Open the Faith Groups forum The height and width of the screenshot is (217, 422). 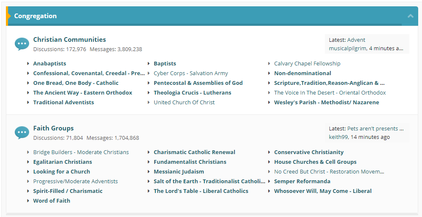tap(53, 128)
